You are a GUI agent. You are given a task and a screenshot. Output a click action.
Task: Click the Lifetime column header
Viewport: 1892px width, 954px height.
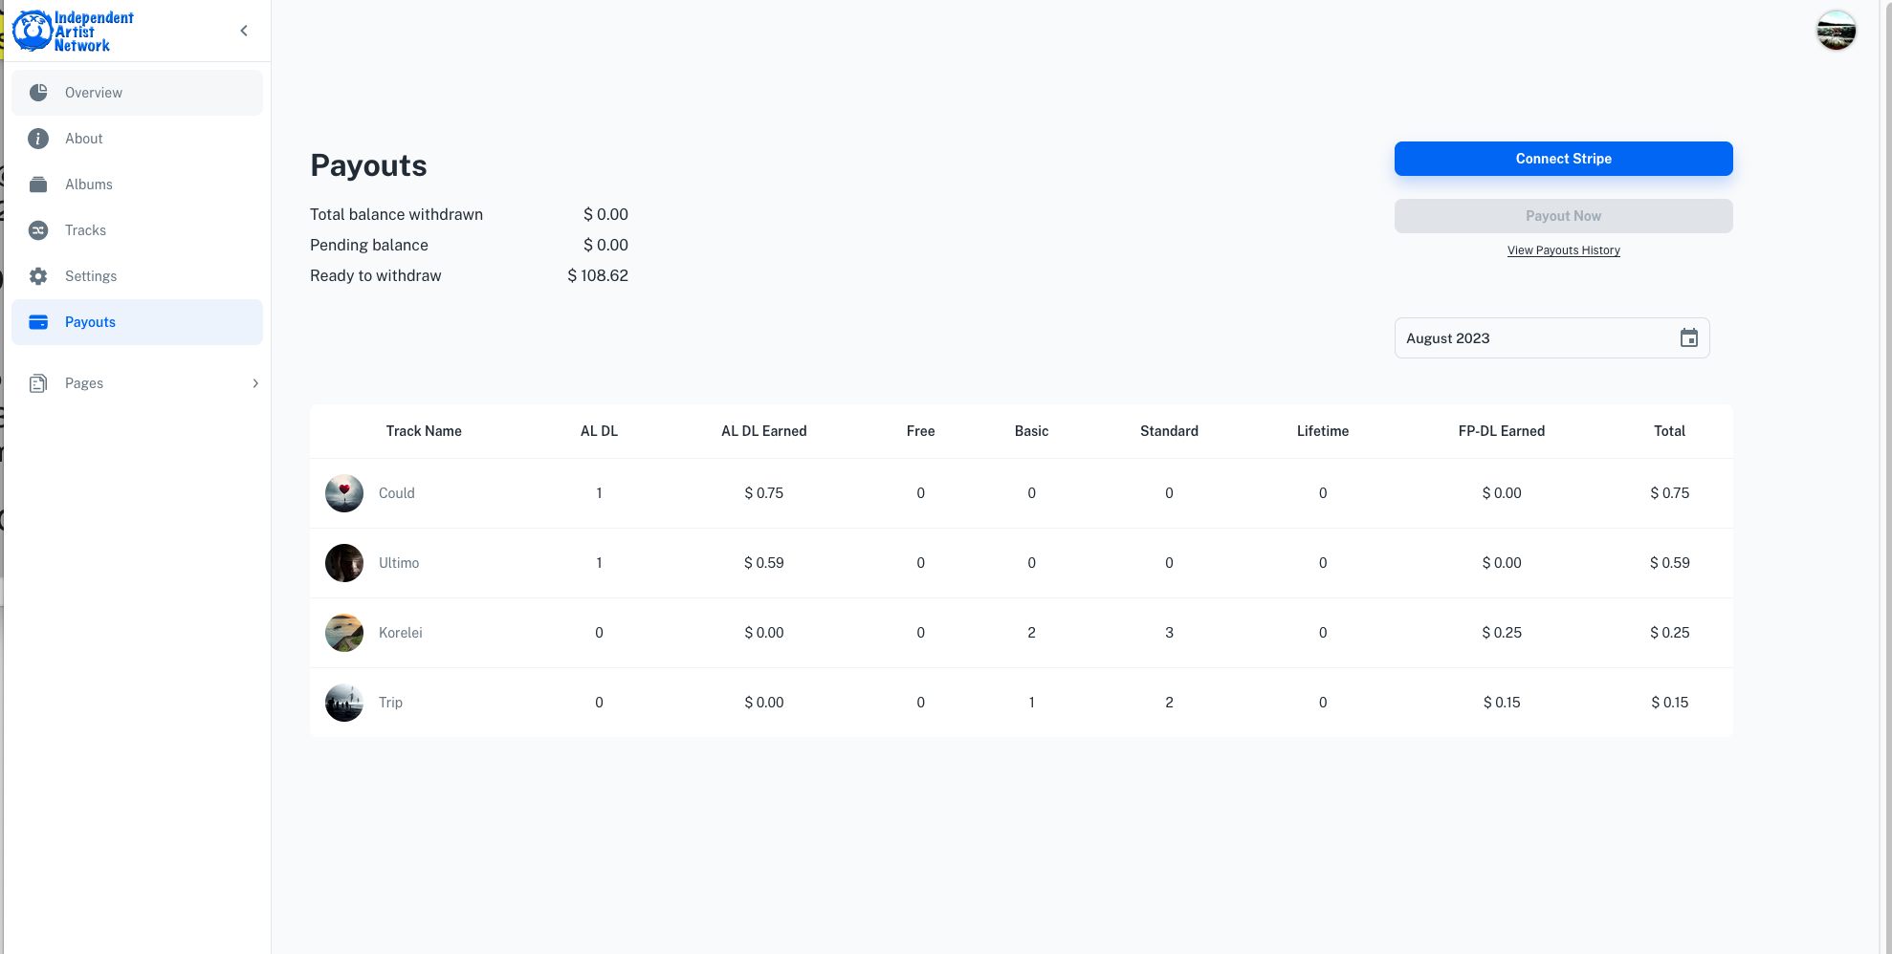[x=1323, y=431]
